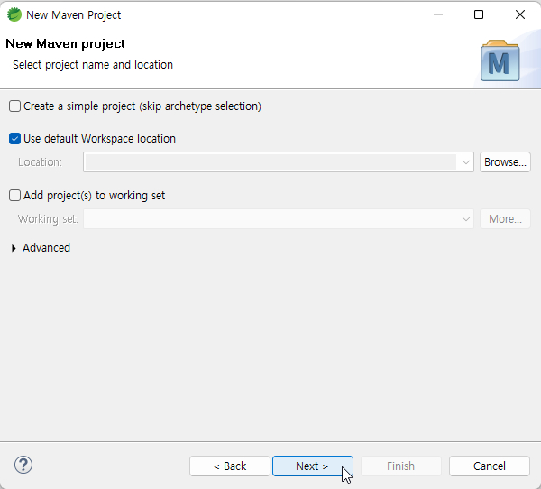Go back with the < Back button
Viewport: 541px width, 489px height.
(x=230, y=466)
